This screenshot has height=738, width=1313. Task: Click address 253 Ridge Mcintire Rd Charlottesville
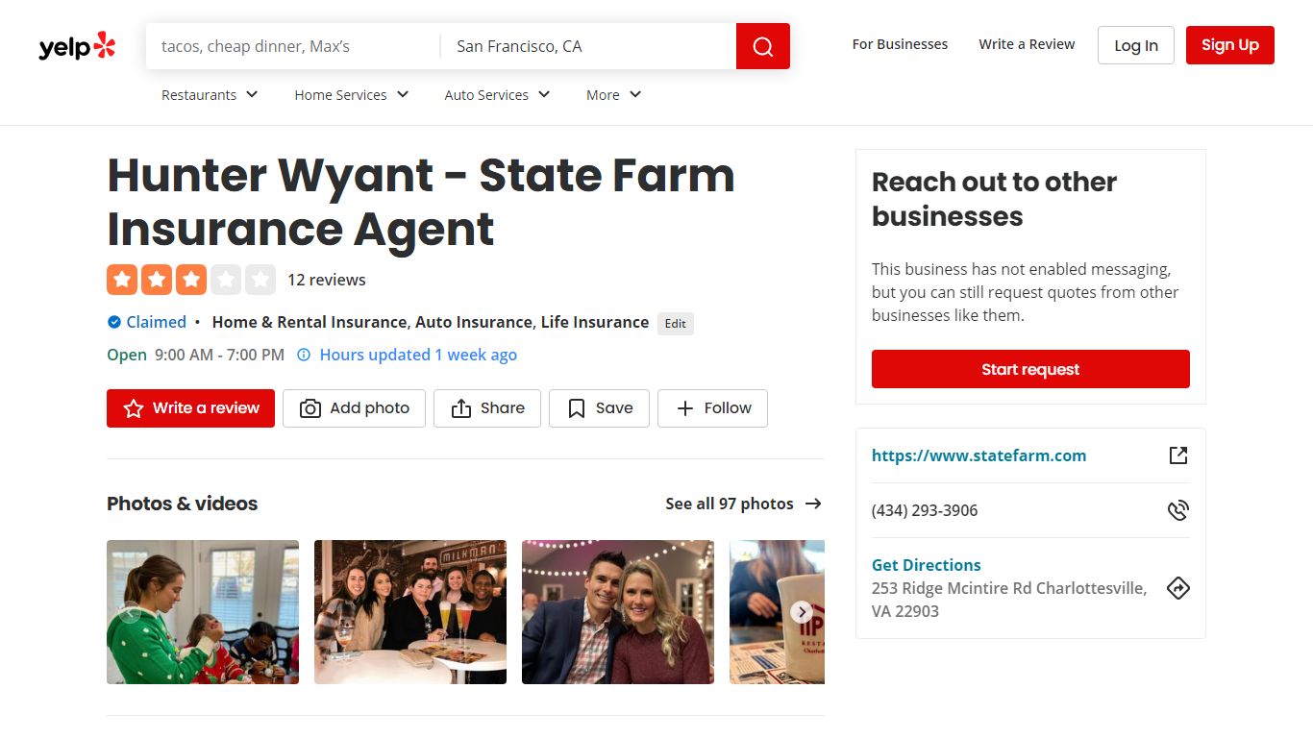pos(1009,600)
